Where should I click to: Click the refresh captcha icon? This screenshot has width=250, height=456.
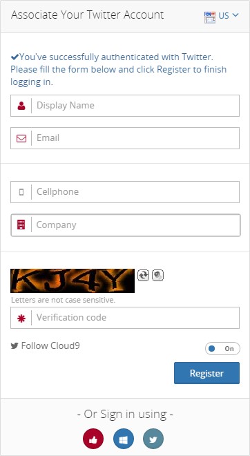click(x=143, y=275)
